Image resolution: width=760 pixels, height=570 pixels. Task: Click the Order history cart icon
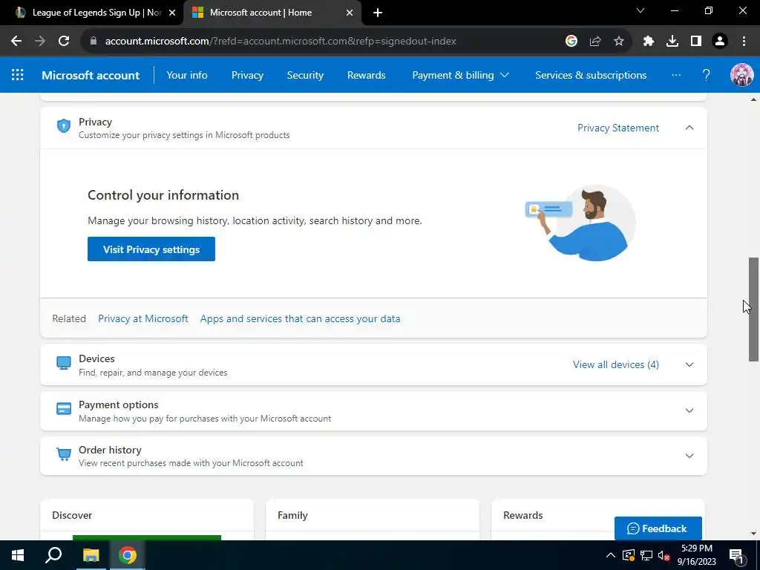pyautogui.click(x=64, y=454)
